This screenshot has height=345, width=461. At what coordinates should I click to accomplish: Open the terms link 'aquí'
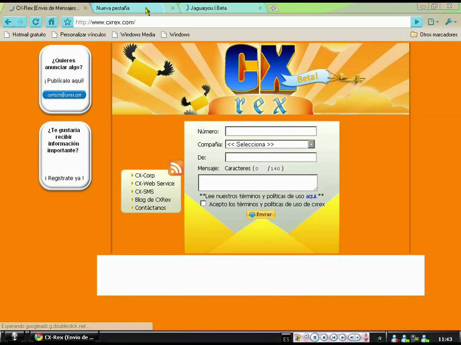311,196
